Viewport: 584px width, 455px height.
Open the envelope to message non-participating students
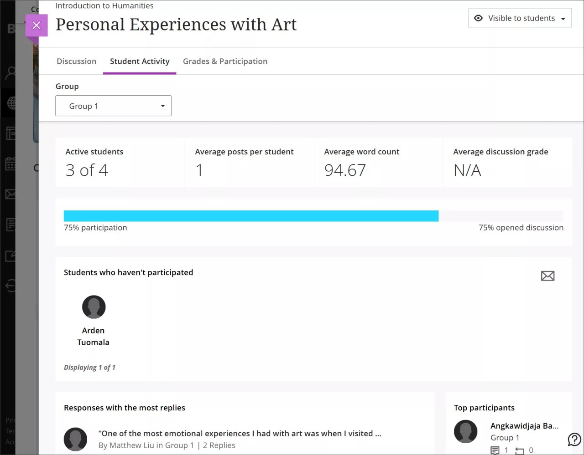547,276
